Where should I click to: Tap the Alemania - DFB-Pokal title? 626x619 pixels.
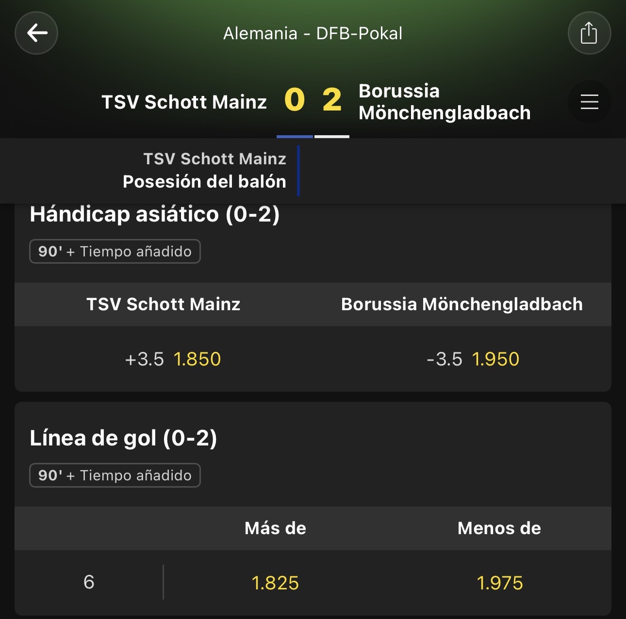pos(313,33)
